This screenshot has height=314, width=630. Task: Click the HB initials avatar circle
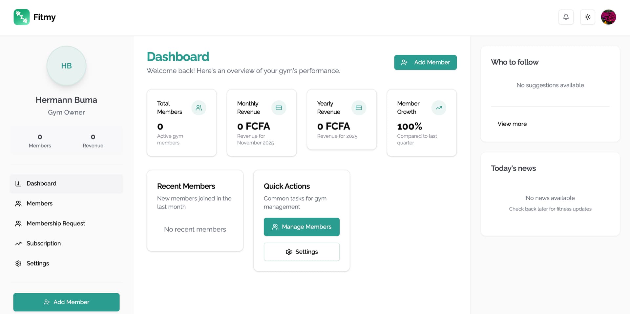(x=66, y=66)
